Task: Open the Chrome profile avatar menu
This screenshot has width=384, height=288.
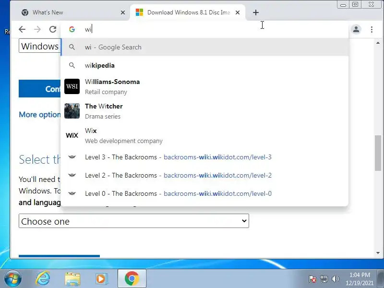Action: point(356,29)
